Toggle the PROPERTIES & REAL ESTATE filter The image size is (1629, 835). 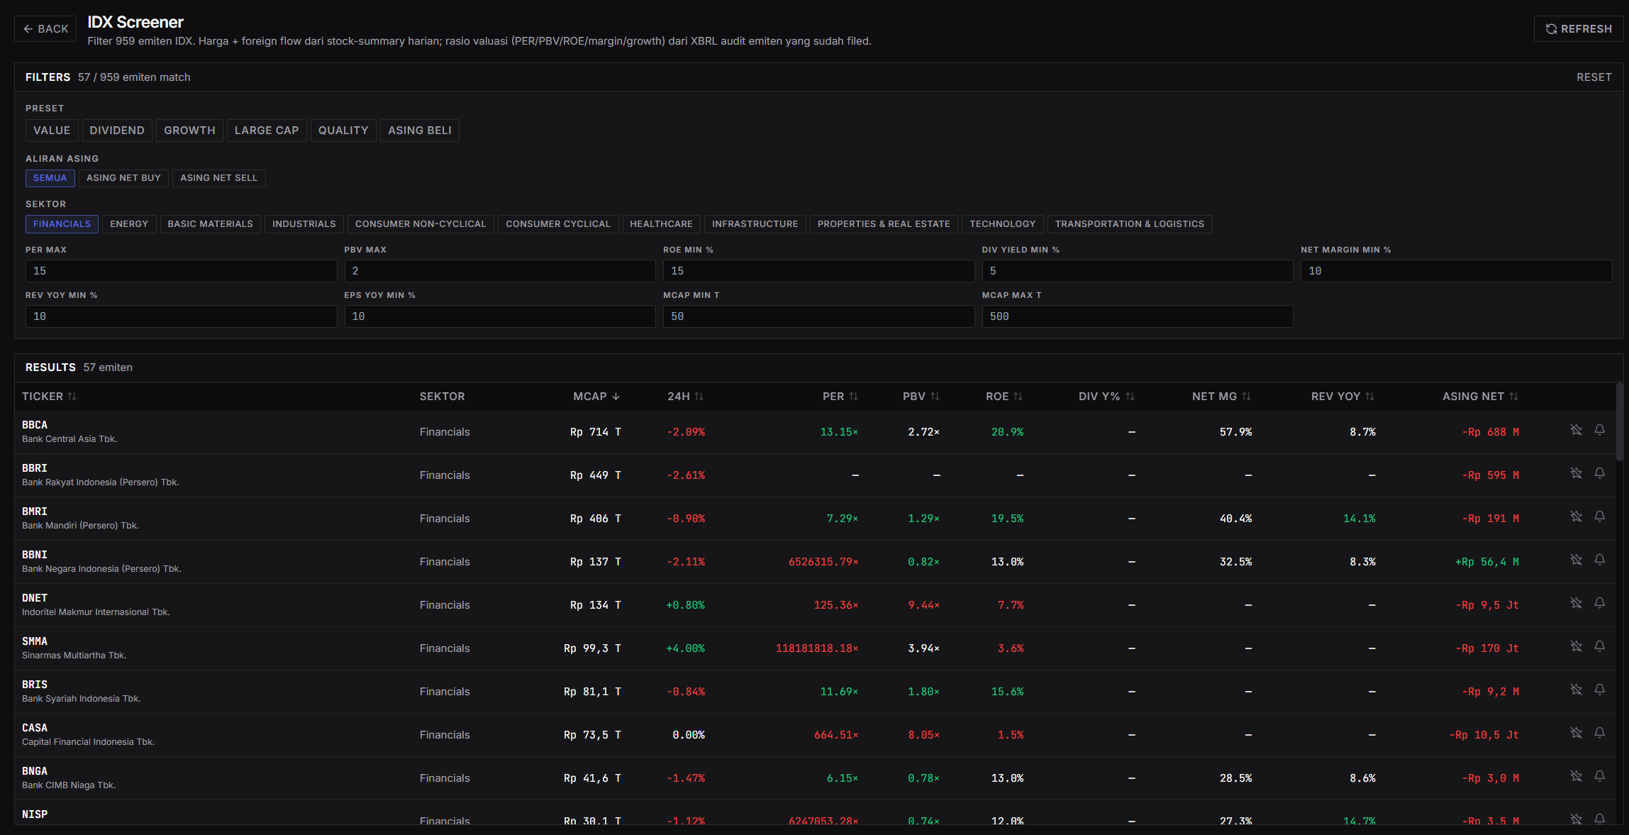(x=884, y=224)
